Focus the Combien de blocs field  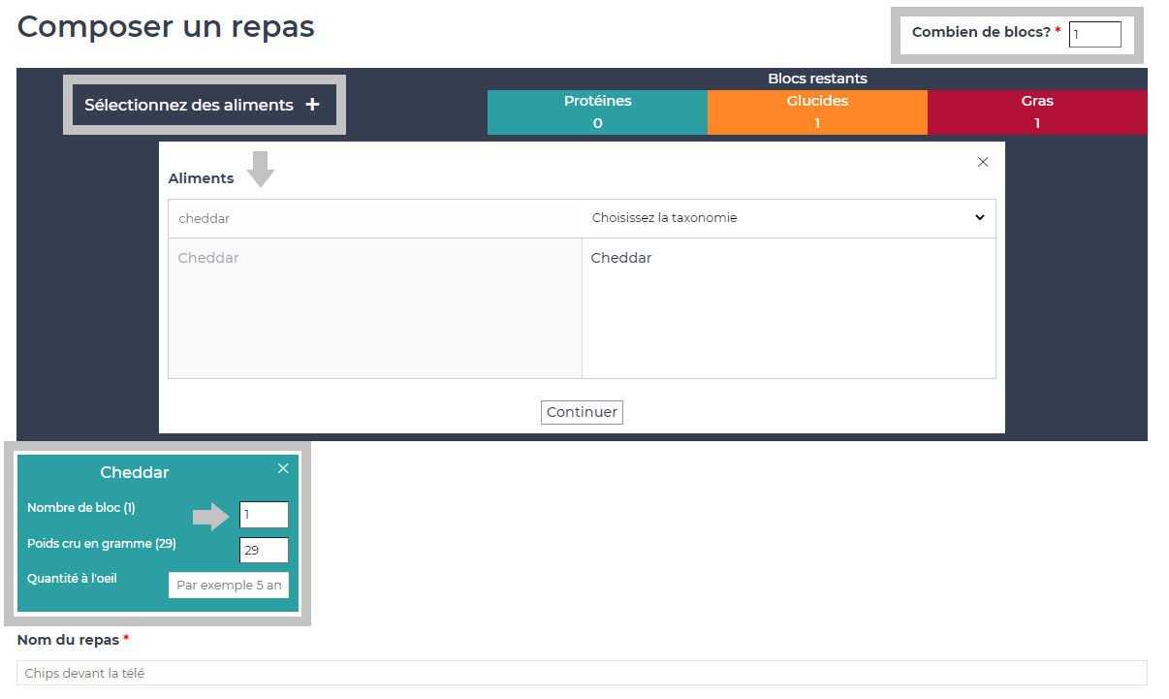click(1094, 35)
